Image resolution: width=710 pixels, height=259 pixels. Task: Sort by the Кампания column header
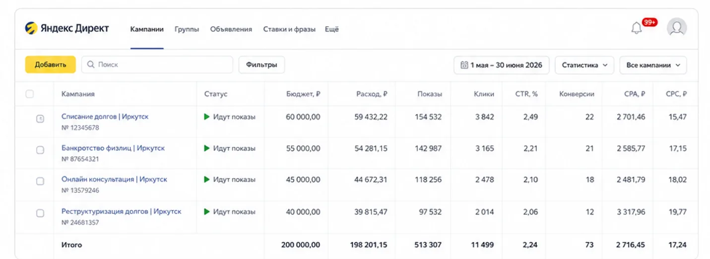point(78,94)
